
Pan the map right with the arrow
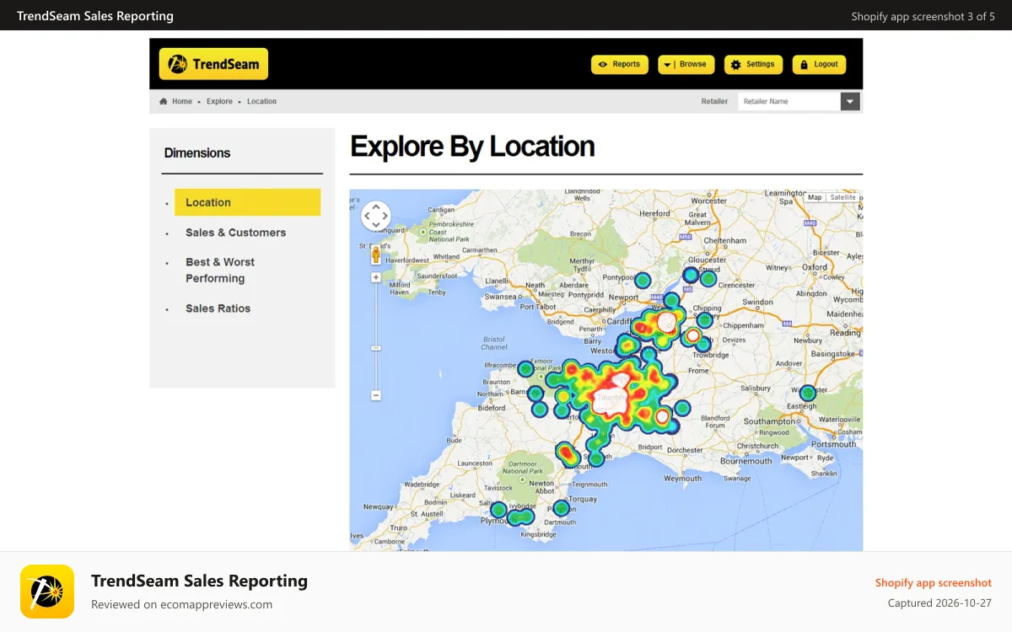coord(385,216)
